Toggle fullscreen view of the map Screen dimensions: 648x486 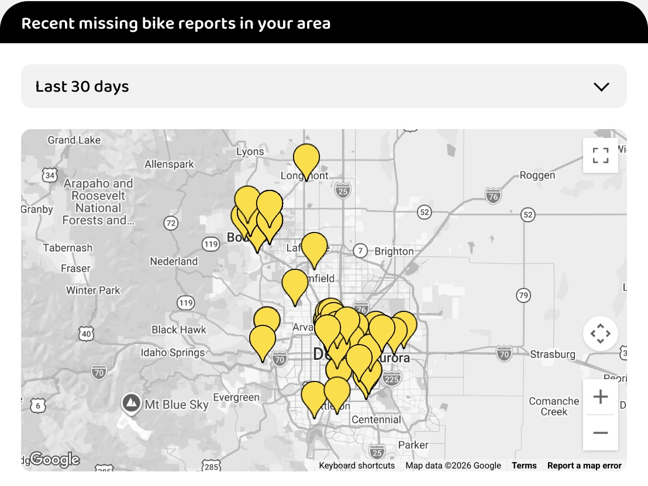[x=600, y=155]
